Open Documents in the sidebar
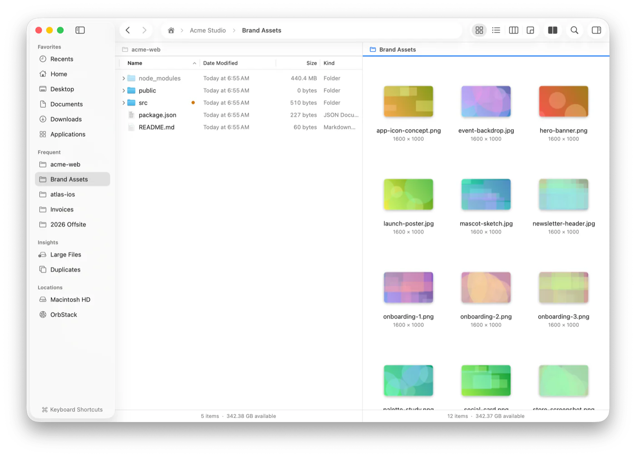Screen dimensions: 636x457 click(72, 104)
